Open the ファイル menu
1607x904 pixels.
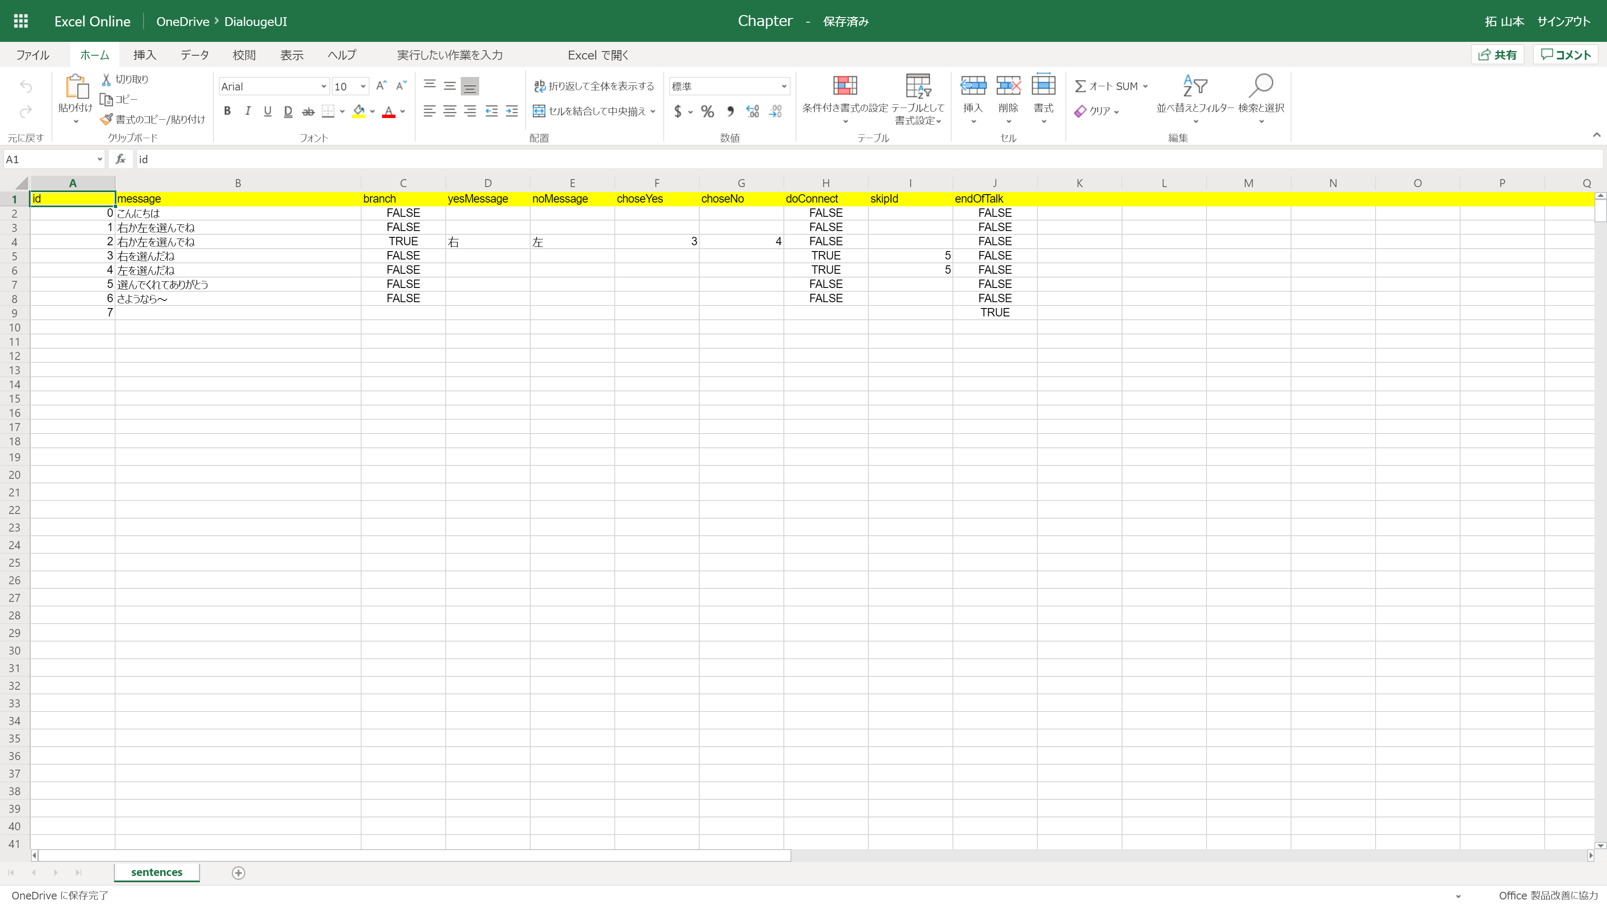(33, 55)
